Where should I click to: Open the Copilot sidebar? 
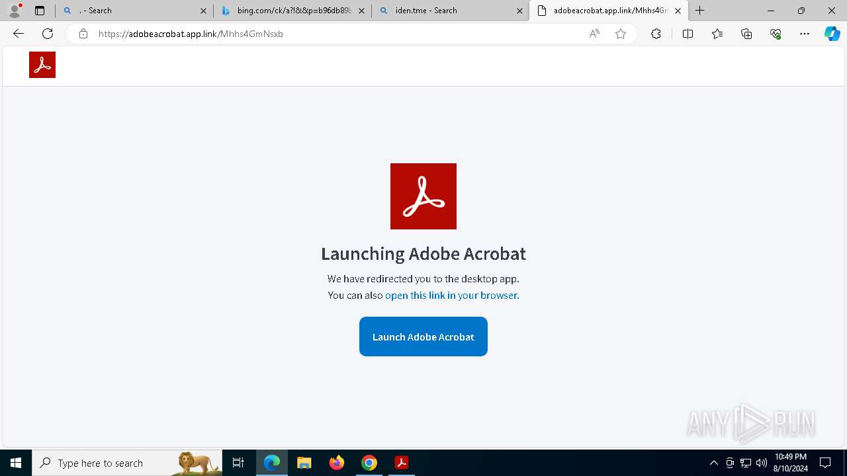tap(832, 34)
